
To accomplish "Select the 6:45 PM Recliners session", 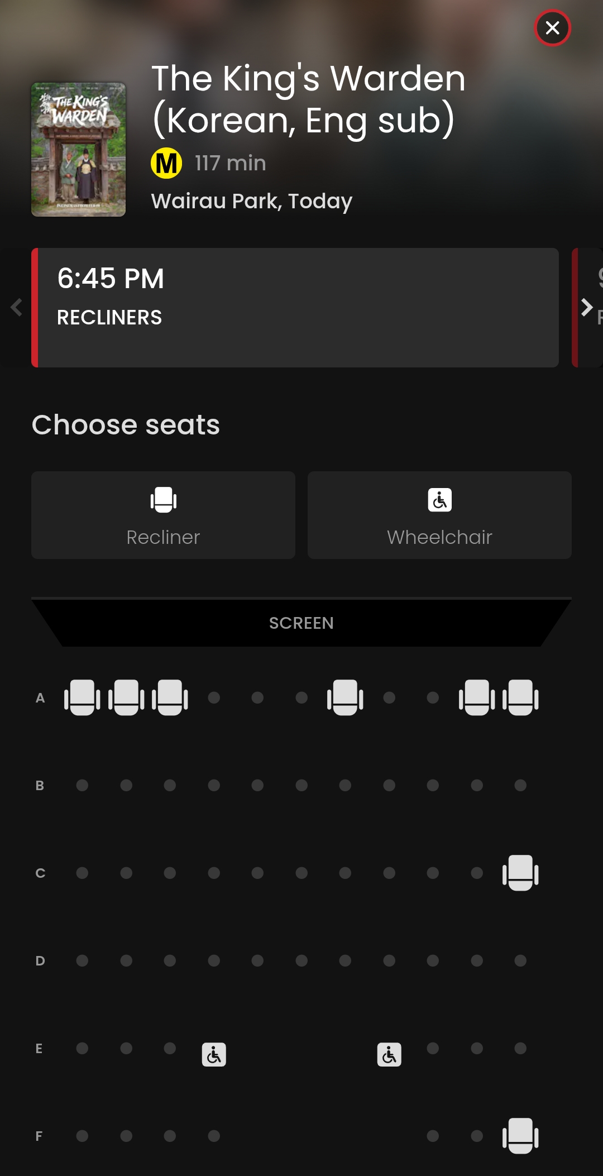I will pos(296,307).
